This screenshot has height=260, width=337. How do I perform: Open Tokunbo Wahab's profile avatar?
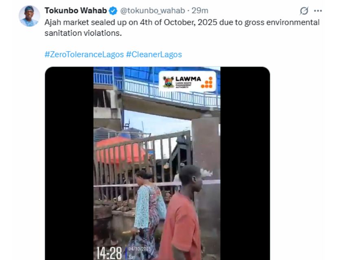point(29,16)
